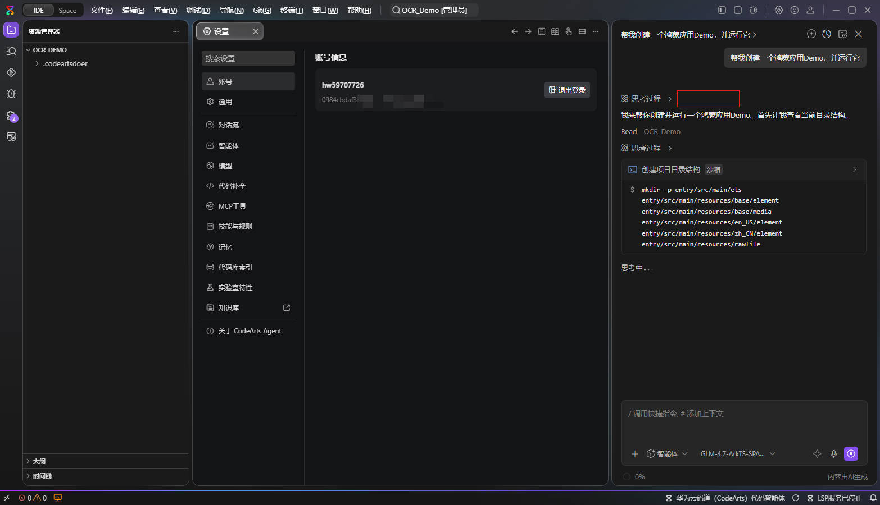This screenshot has height=505, width=880.
Task: Click the notification bell in status bar
Action: point(873,498)
